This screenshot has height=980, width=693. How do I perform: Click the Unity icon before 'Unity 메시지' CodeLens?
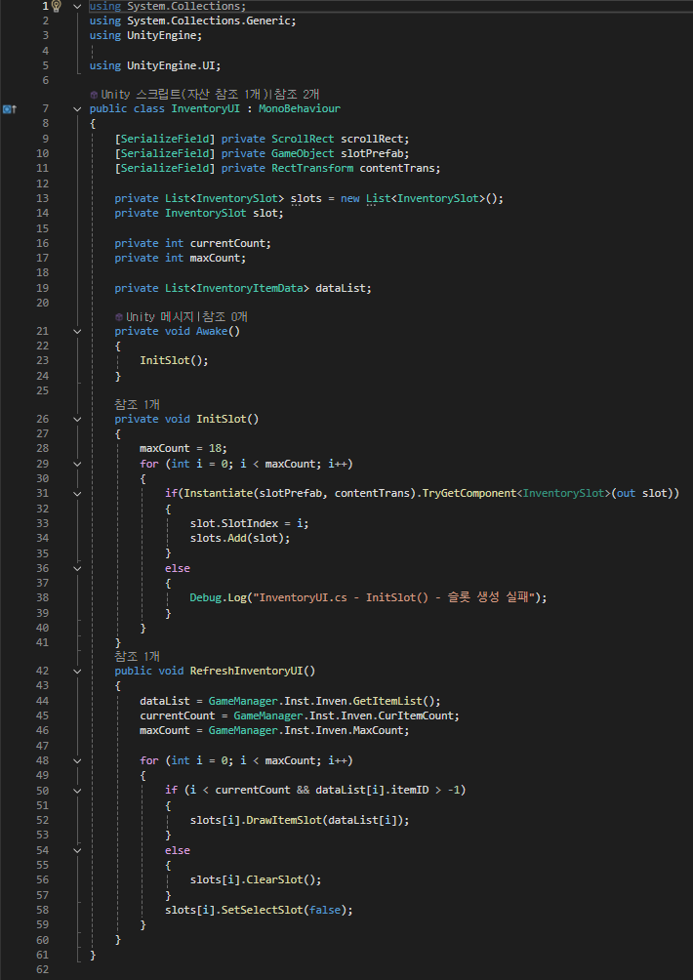(x=119, y=317)
